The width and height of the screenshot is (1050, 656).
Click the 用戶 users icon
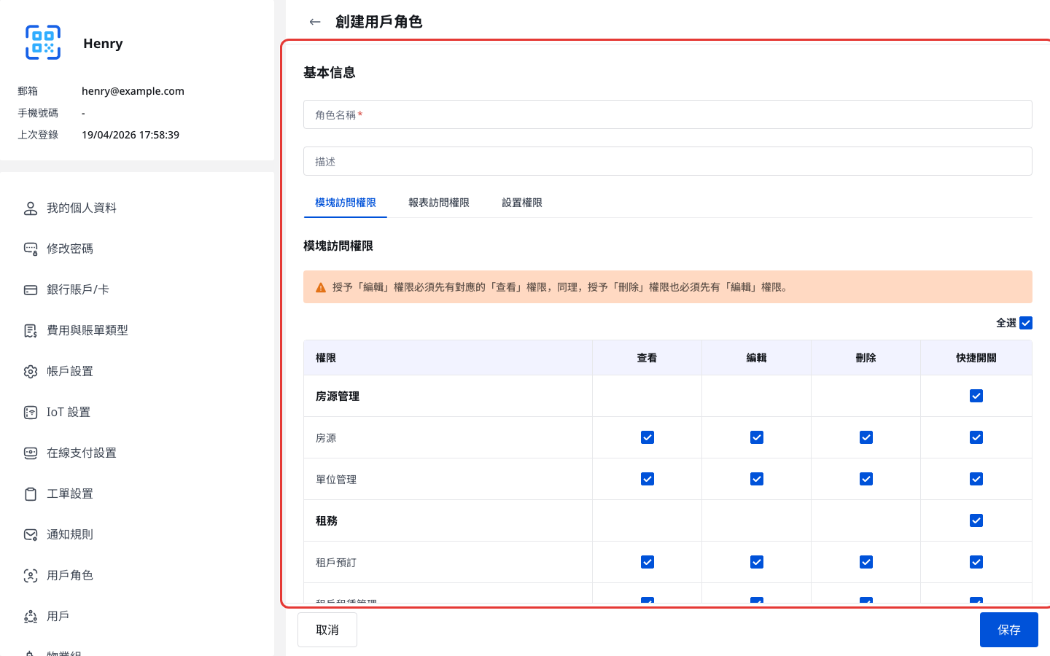(31, 617)
